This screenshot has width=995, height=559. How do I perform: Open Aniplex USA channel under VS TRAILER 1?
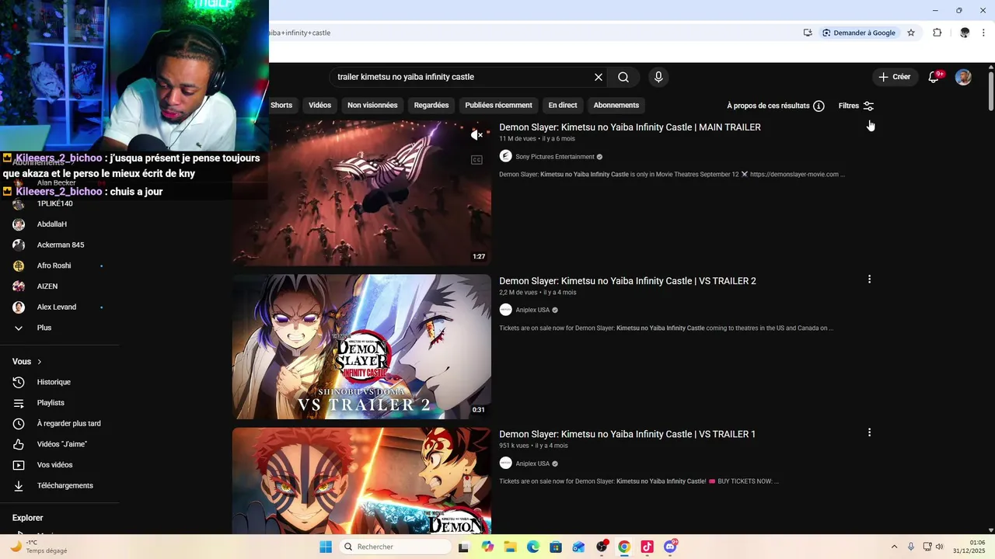point(532,464)
